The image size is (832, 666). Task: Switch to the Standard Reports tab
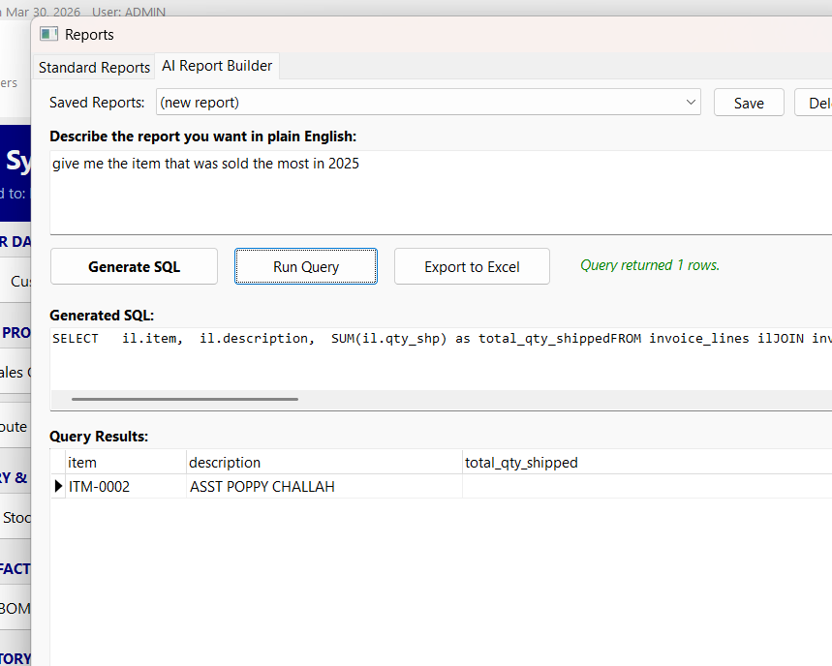(x=93, y=67)
